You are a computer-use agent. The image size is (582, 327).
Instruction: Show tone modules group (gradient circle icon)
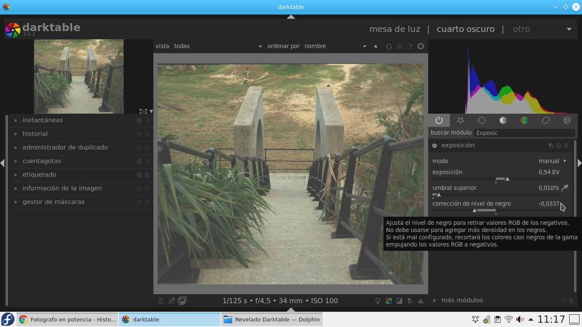click(503, 120)
